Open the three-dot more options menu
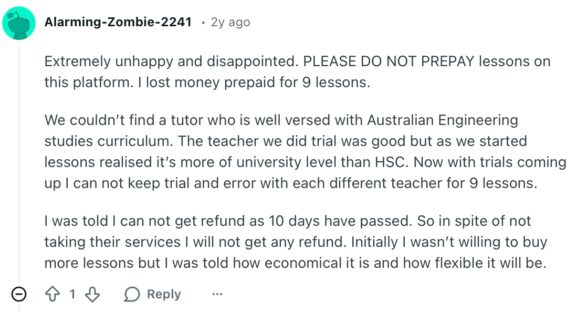 pos(217,295)
